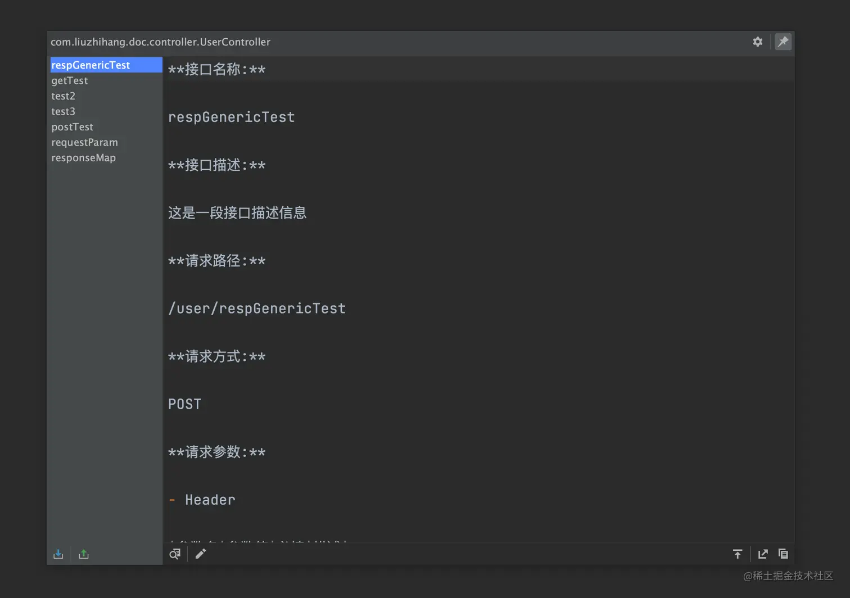Click the **请求路径:** heading line
The height and width of the screenshot is (598, 850).
click(216, 261)
